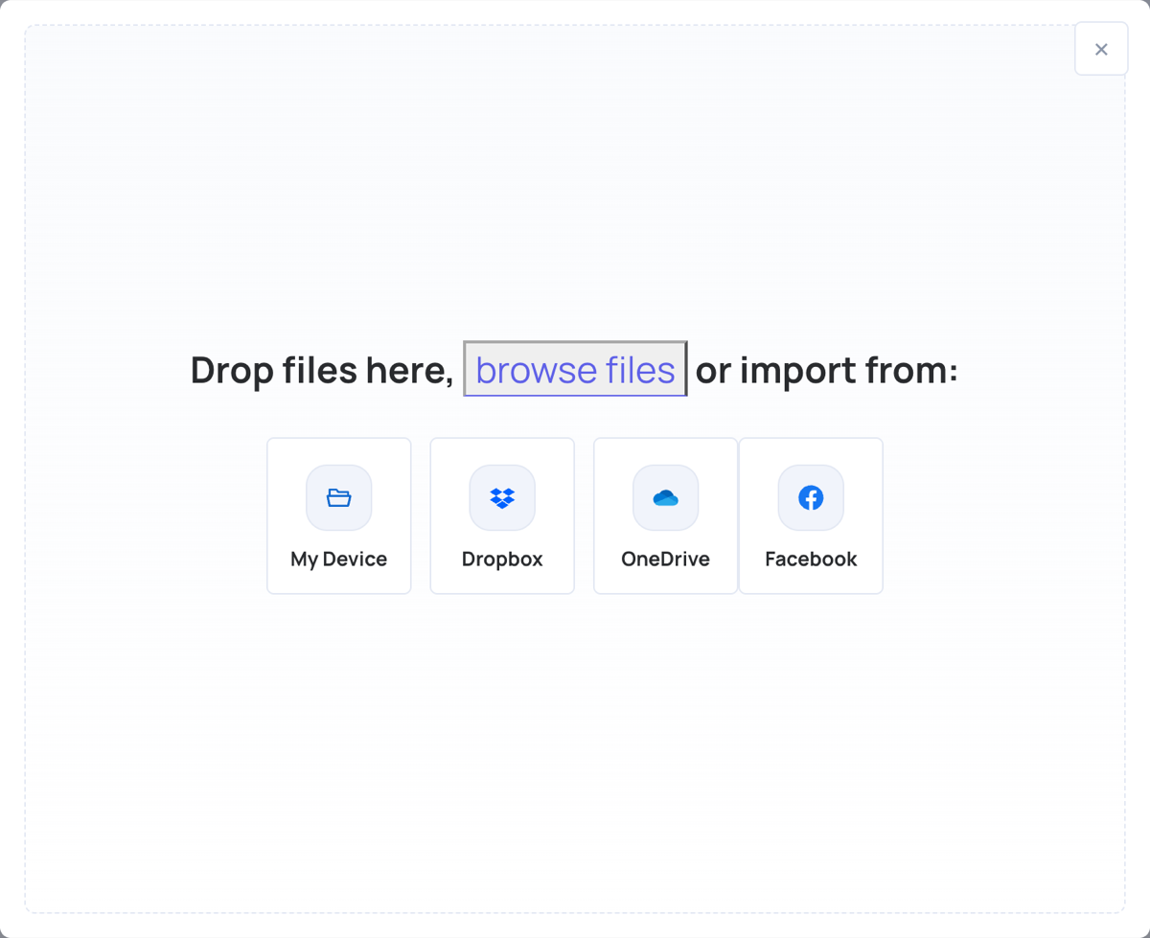The width and height of the screenshot is (1150, 938).
Task: Pick the Facebook logo icon
Action: click(x=811, y=498)
